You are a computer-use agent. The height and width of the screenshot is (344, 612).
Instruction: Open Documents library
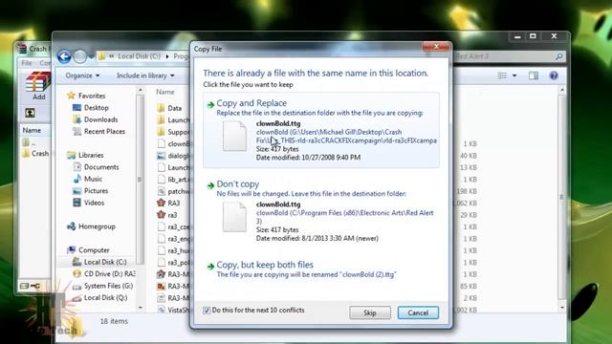pyautogui.click(x=101, y=167)
